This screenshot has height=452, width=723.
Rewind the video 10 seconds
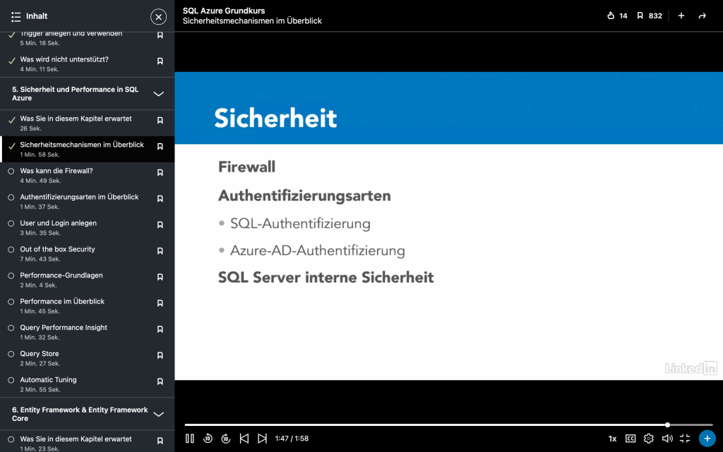[208, 439]
